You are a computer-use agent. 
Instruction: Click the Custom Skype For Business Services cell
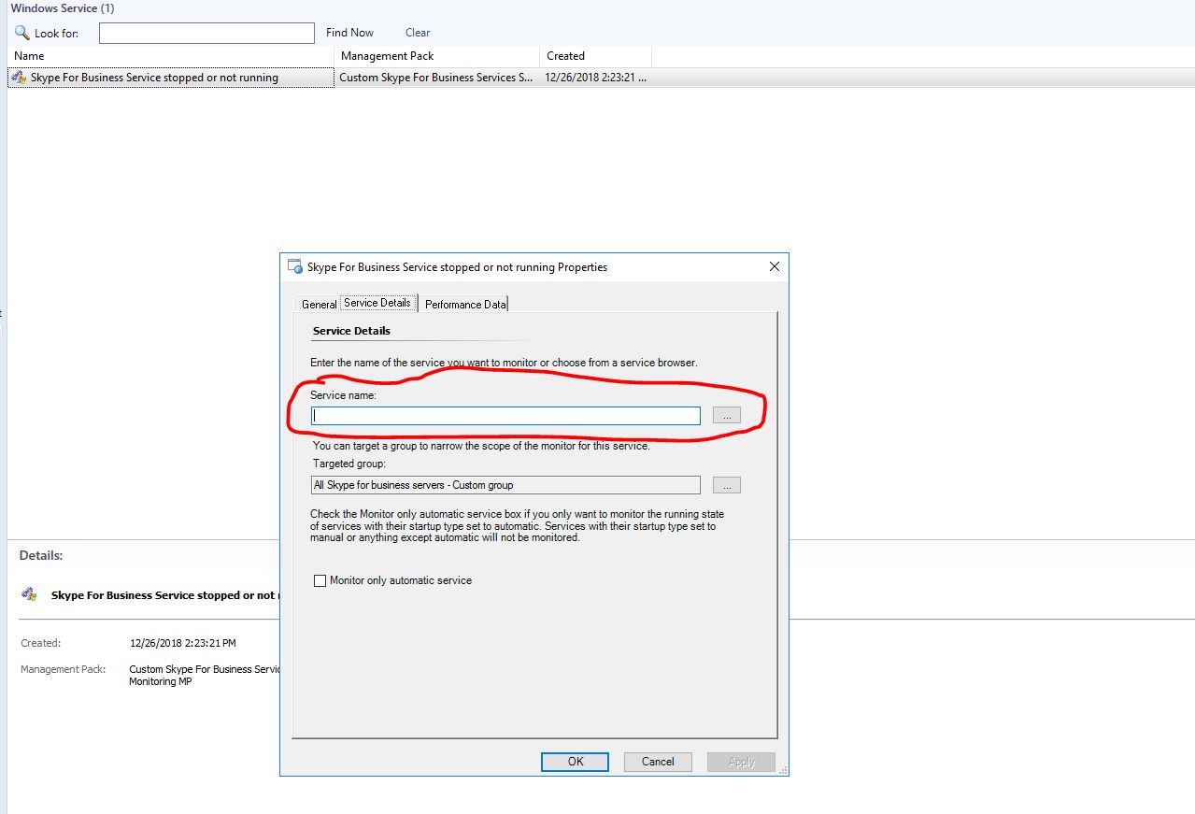point(436,78)
